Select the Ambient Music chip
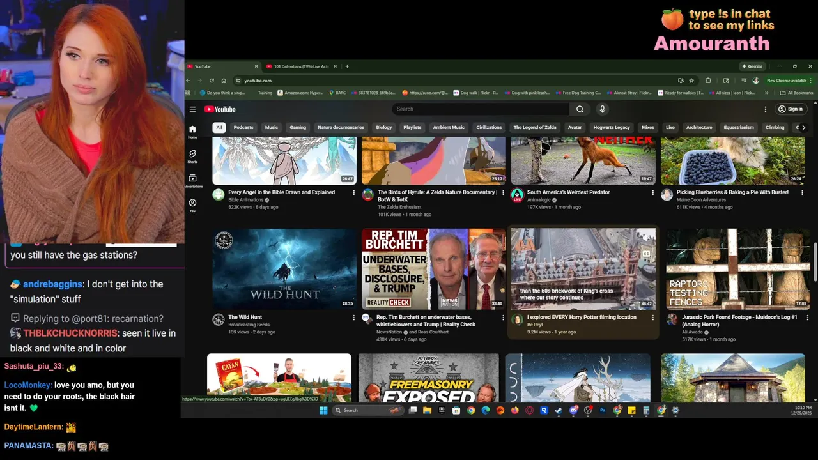This screenshot has width=818, height=460. [449, 127]
